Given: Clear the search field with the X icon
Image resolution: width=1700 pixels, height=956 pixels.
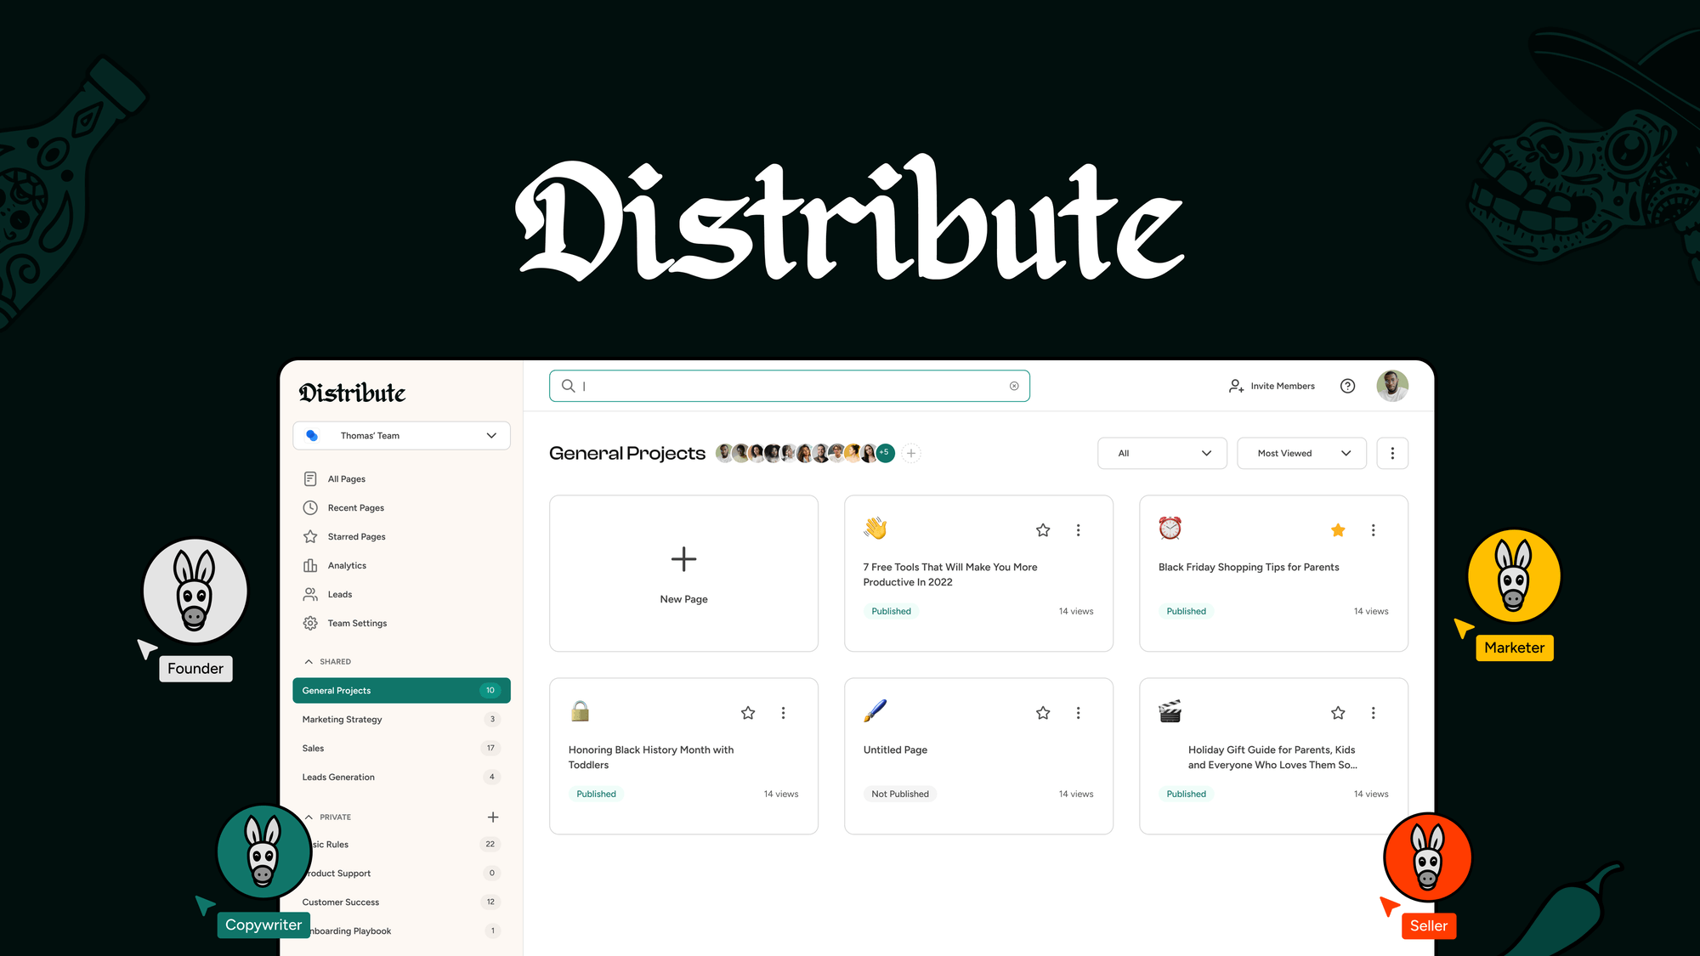Looking at the screenshot, I should pyautogui.click(x=1013, y=385).
